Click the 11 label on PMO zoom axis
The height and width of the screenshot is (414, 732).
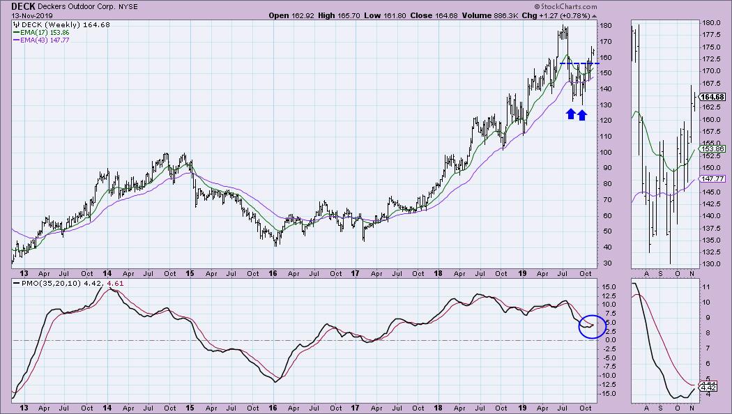point(706,287)
